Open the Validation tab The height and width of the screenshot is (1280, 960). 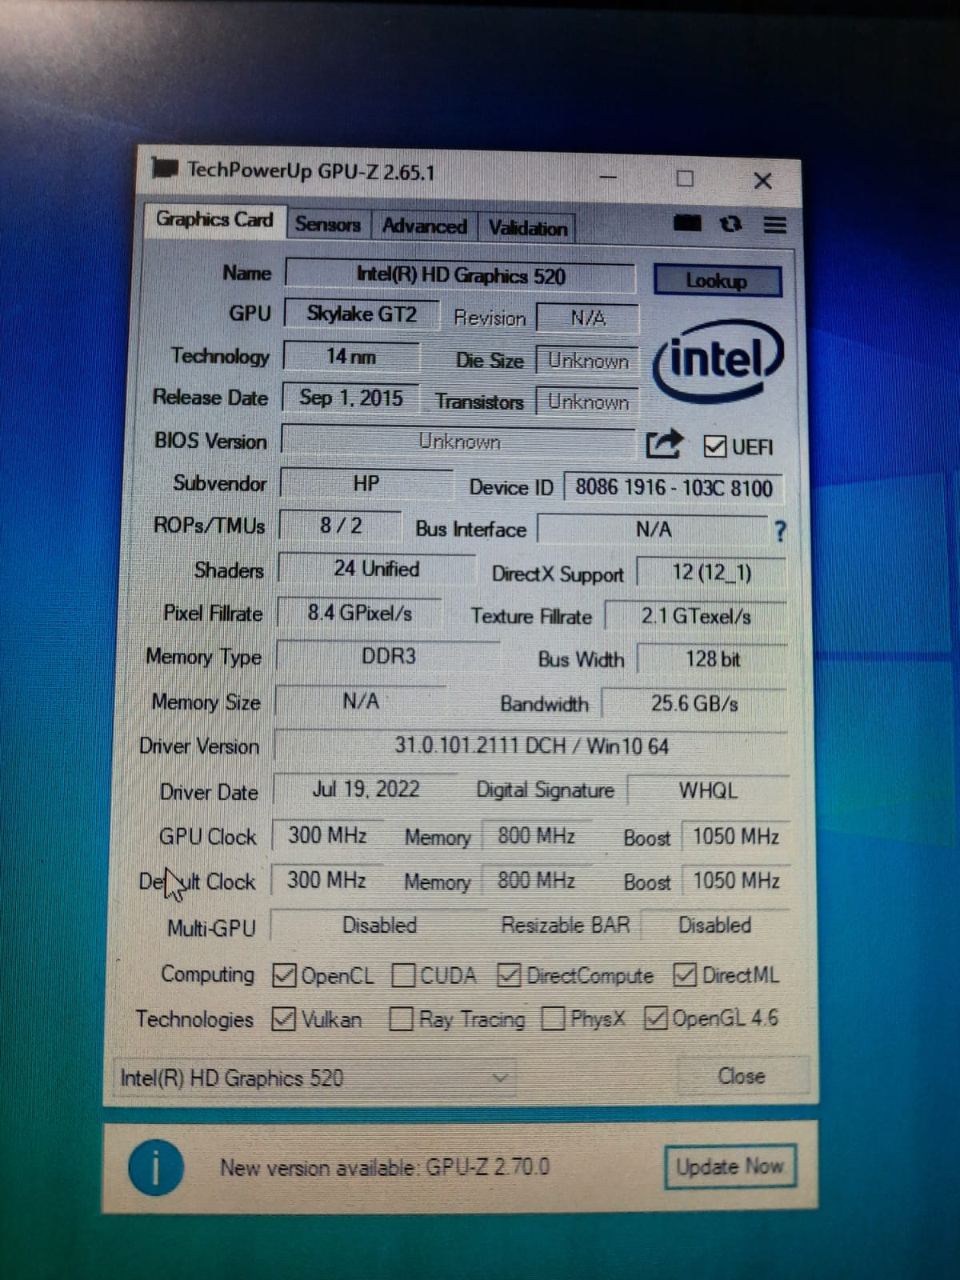[527, 228]
